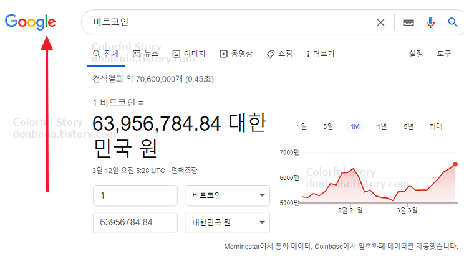The width and height of the screenshot is (464, 259).
Task: Open 도구 tools link
Action: coord(444,54)
